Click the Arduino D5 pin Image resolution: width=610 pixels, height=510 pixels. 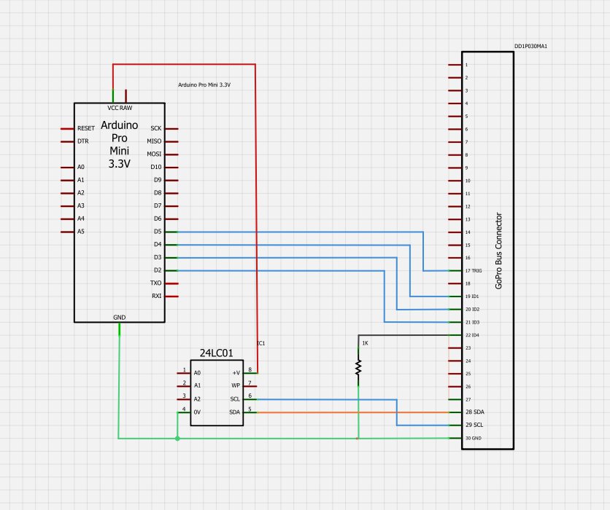[x=171, y=232]
